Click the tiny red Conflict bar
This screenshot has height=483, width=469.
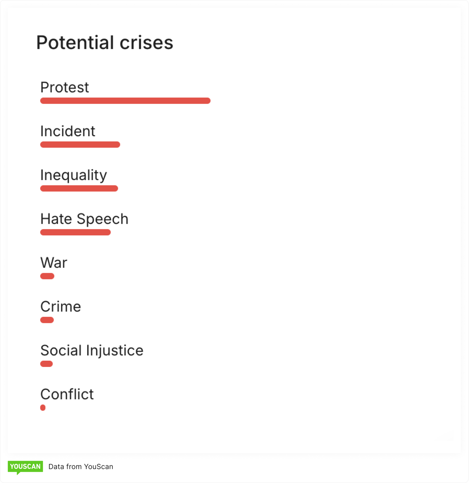pyautogui.click(x=43, y=408)
